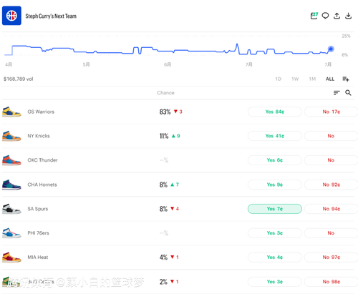Switch chart range to 1D
The height and width of the screenshot is (294, 358).
pyautogui.click(x=278, y=79)
